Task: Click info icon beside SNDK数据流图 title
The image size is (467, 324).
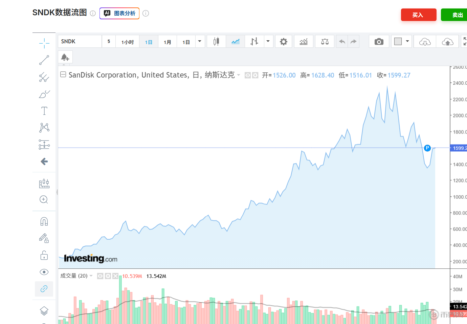Action: click(x=93, y=13)
